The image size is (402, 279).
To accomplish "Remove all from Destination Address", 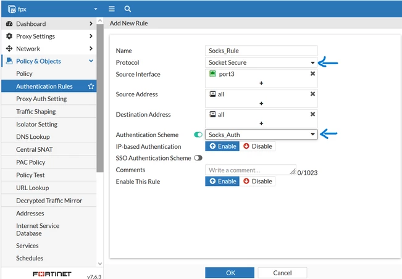I will point(312,114).
